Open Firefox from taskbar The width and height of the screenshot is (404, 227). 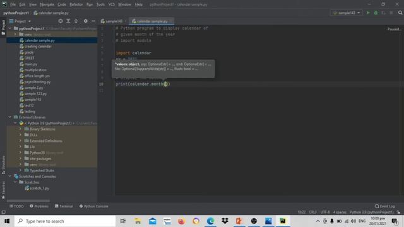pos(181,221)
